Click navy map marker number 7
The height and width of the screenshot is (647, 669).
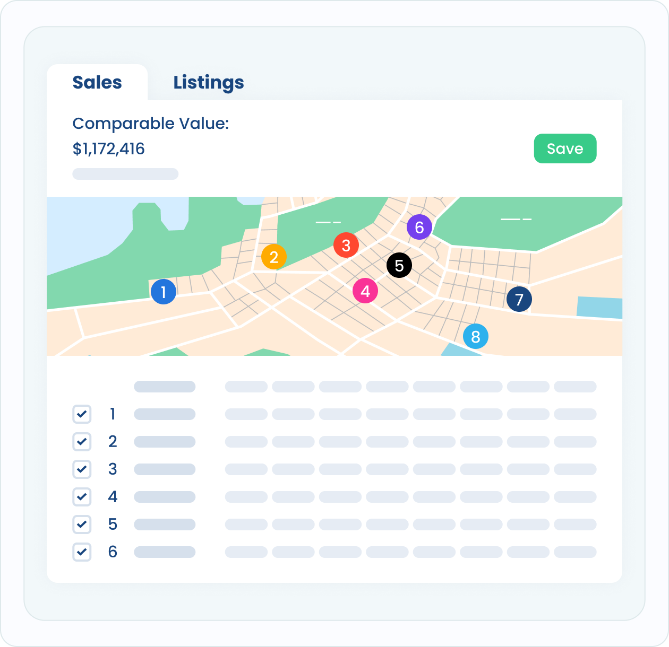point(519,299)
